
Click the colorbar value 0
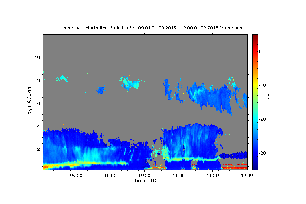260,51
